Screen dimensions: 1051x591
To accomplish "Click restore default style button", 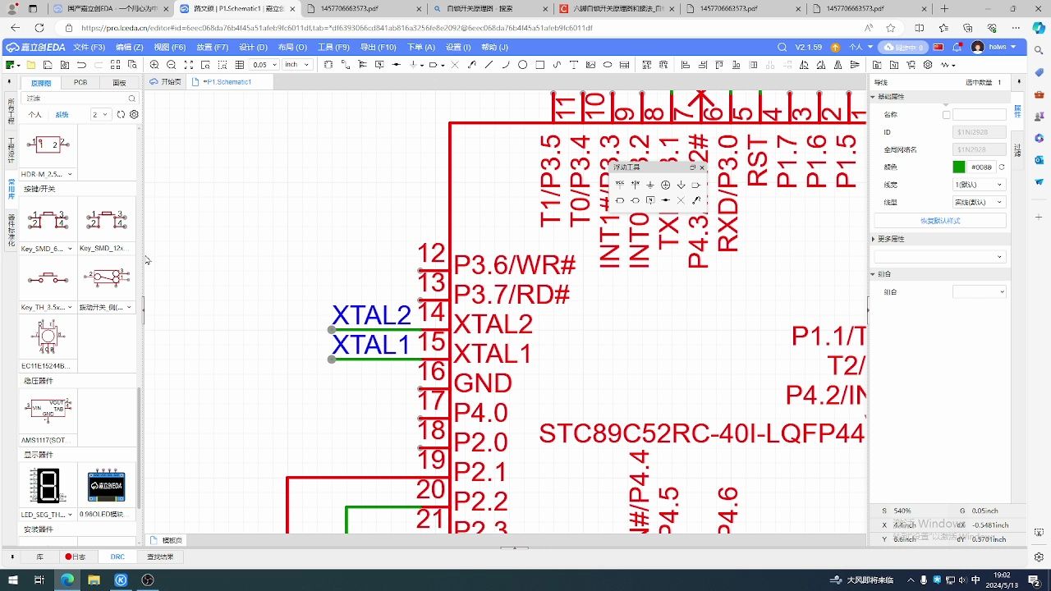I will coord(940,221).
